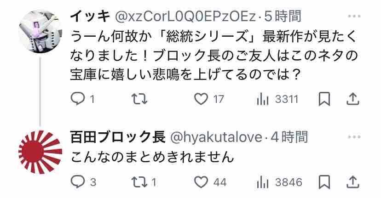The width and height of the screenshot is (381, 198).
Task: Open イッキ's robot profile picture
Action: [40, 31]
